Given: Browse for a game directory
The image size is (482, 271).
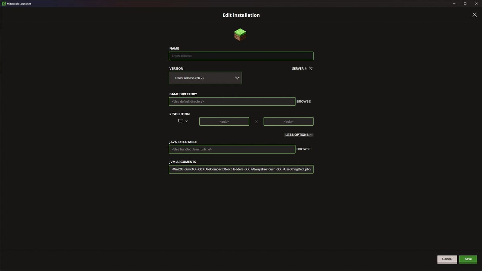Looking at the screenshot, I should point(303,102).
